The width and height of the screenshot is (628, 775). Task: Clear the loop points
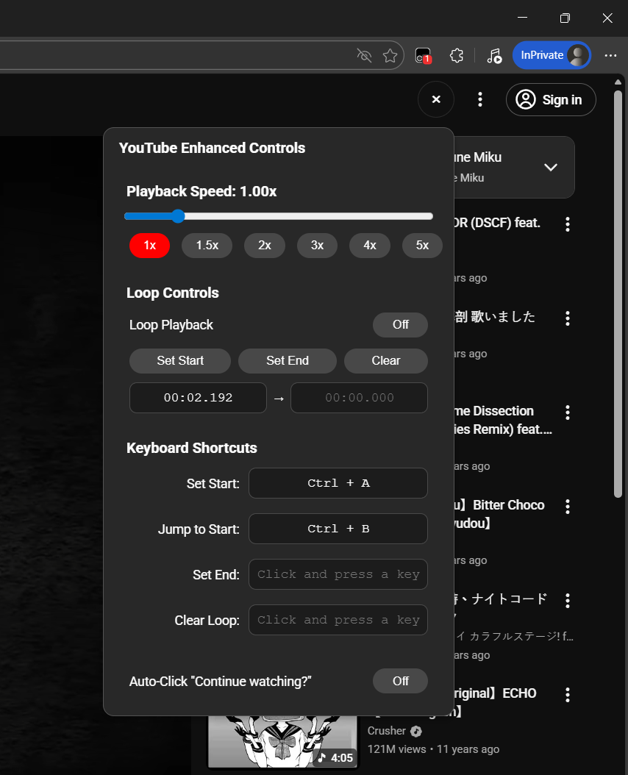(x=386, y=361)
